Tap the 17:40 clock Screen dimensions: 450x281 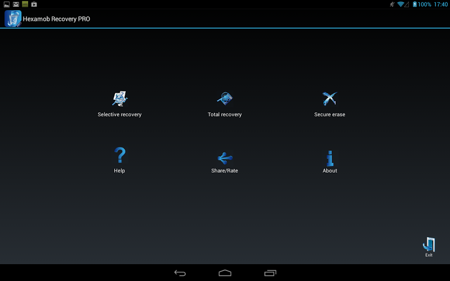point(441,4)
